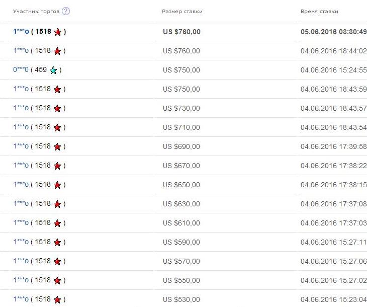Open bidder 1***o link in top bold row
The height and width of the screenshot is (307, 367).
pyautogui.click(x=21, y=31)
